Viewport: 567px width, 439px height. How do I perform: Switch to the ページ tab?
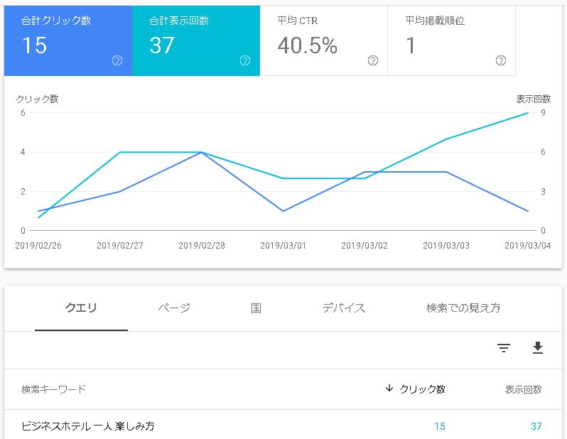click(174, 308)
